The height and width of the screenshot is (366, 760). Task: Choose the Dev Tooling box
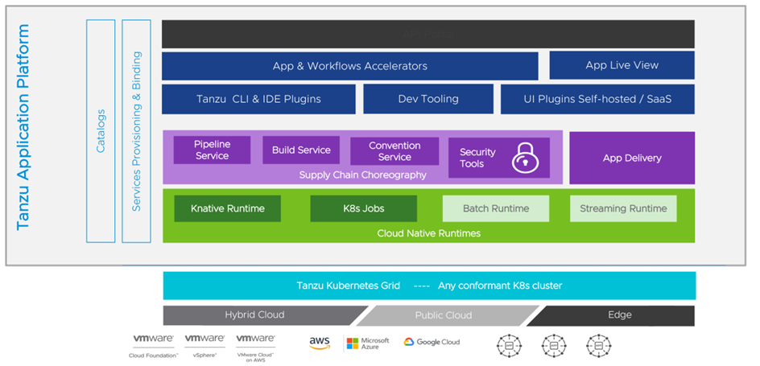(428, 99)
